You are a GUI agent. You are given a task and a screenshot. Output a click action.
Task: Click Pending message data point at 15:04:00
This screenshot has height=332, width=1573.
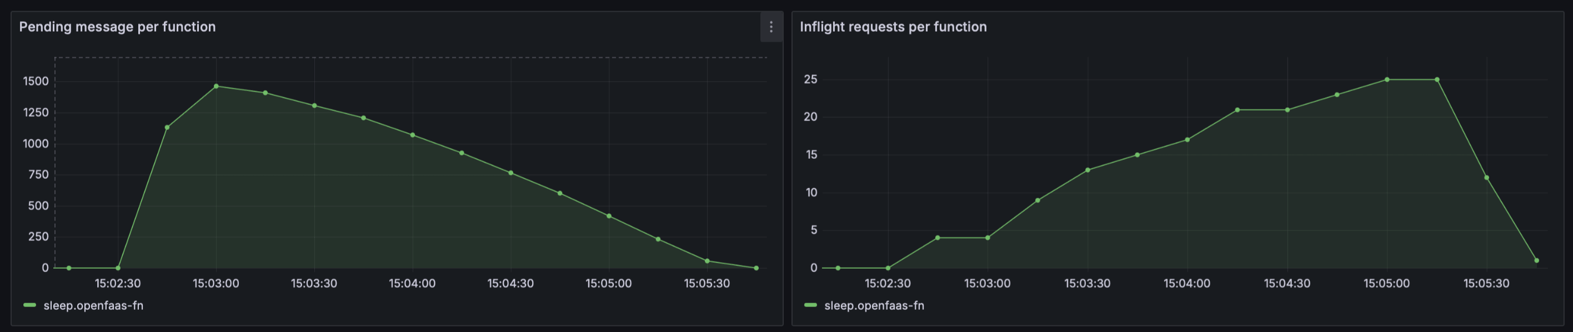coord(413,135)
